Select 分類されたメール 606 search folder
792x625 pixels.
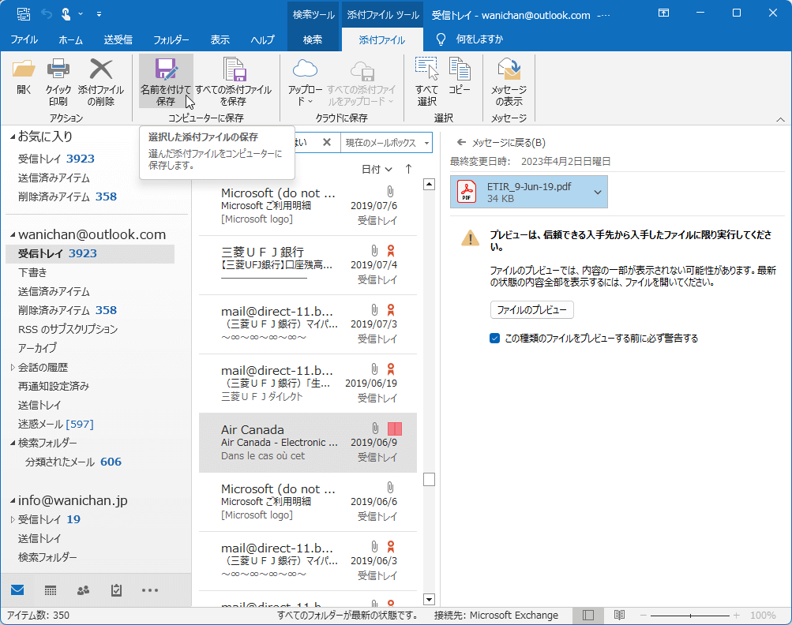(x=73, y=462)
